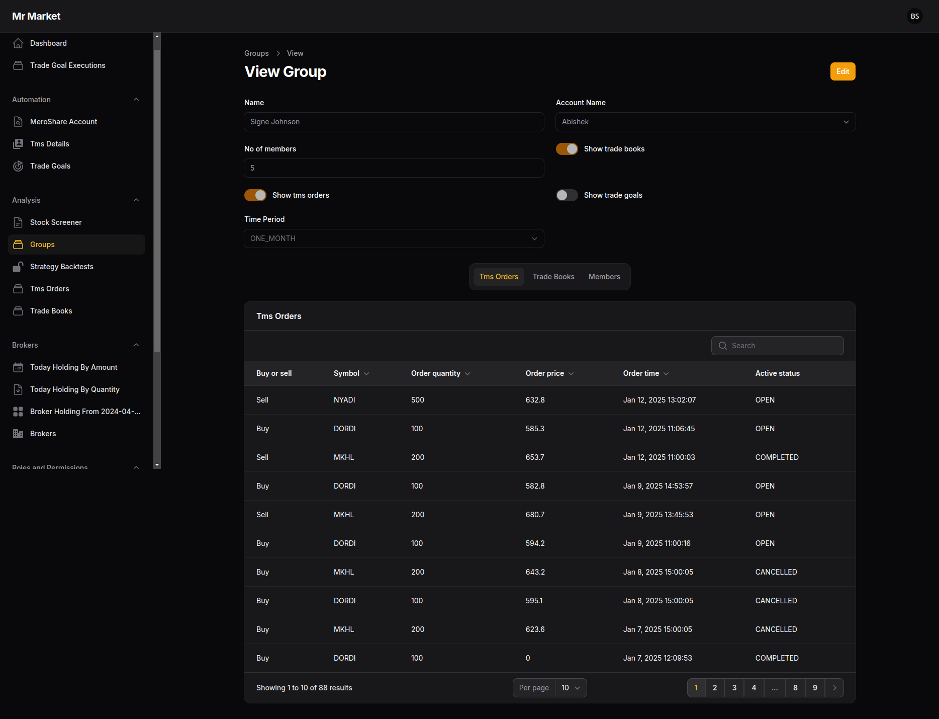Click the Trade Goal Executions icon
Screen dimensions: 939x719
coord(18,65)
